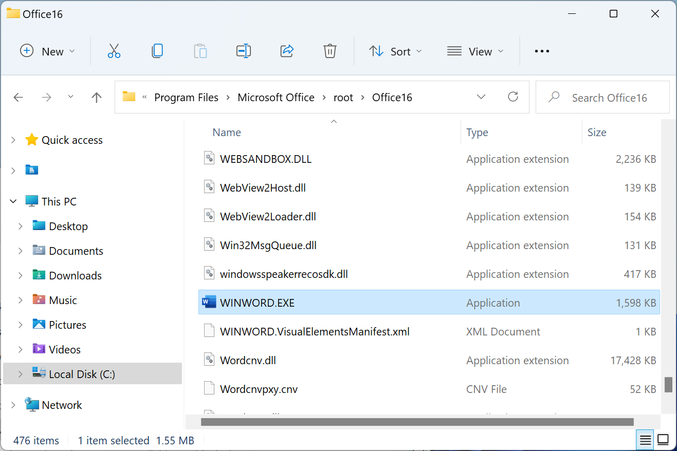
Task: Click the Videos folder icon
Action: point(39,349)
